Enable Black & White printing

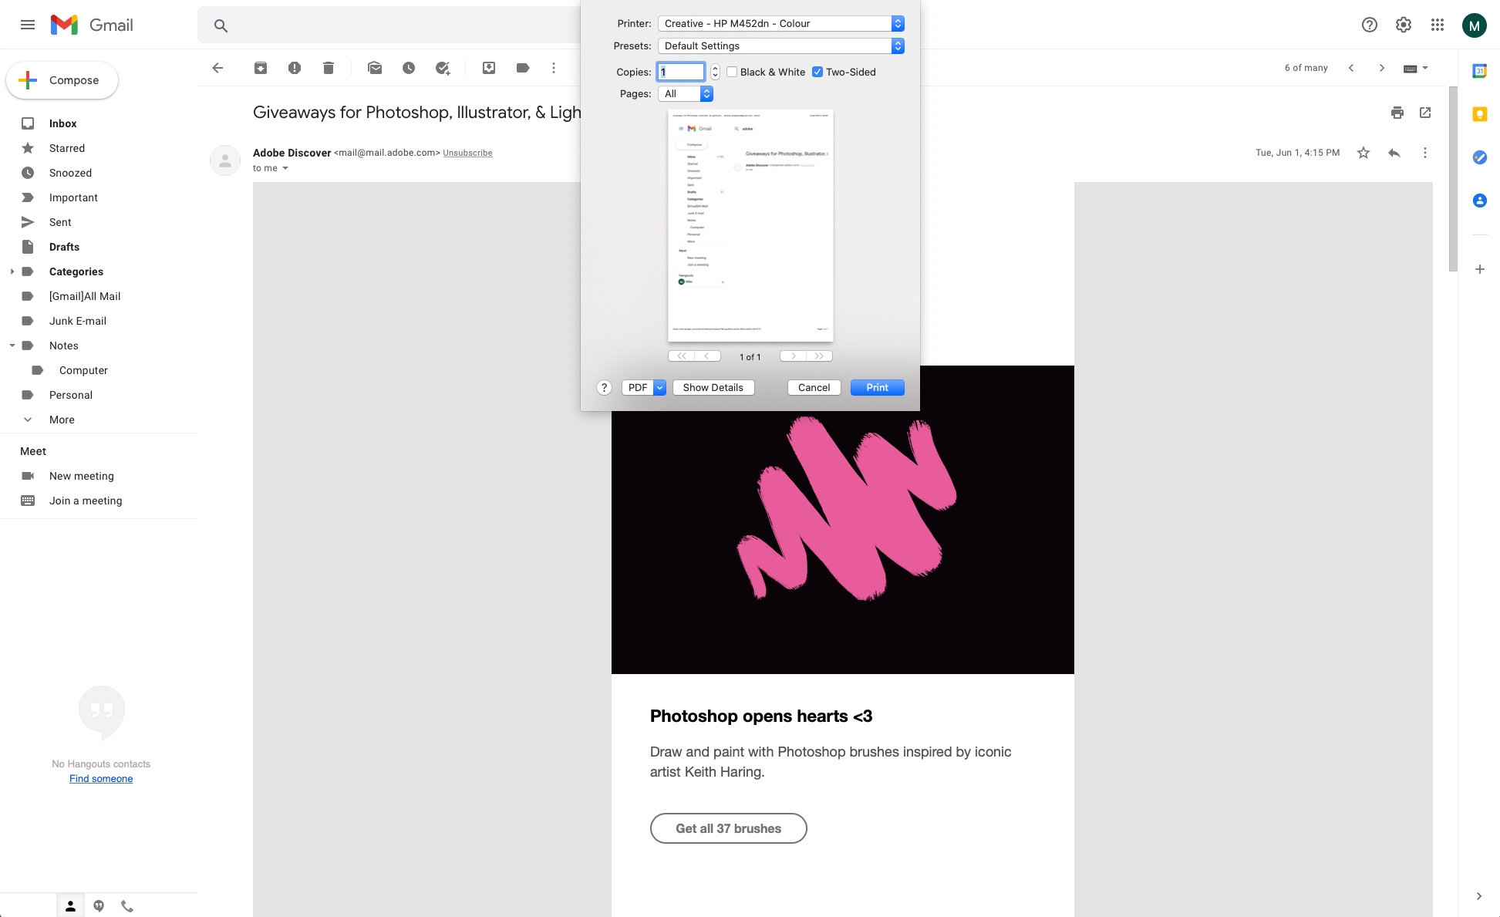[x=731, y=71]
